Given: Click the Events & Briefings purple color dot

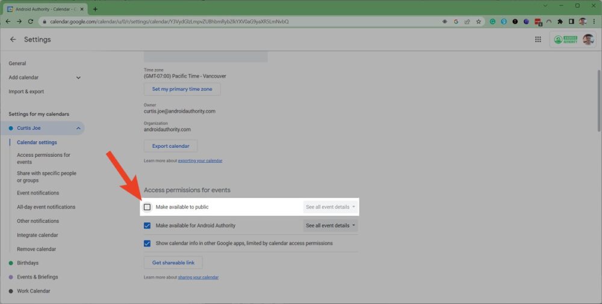Looking at the screenshot, I should (x=11, y=277).
